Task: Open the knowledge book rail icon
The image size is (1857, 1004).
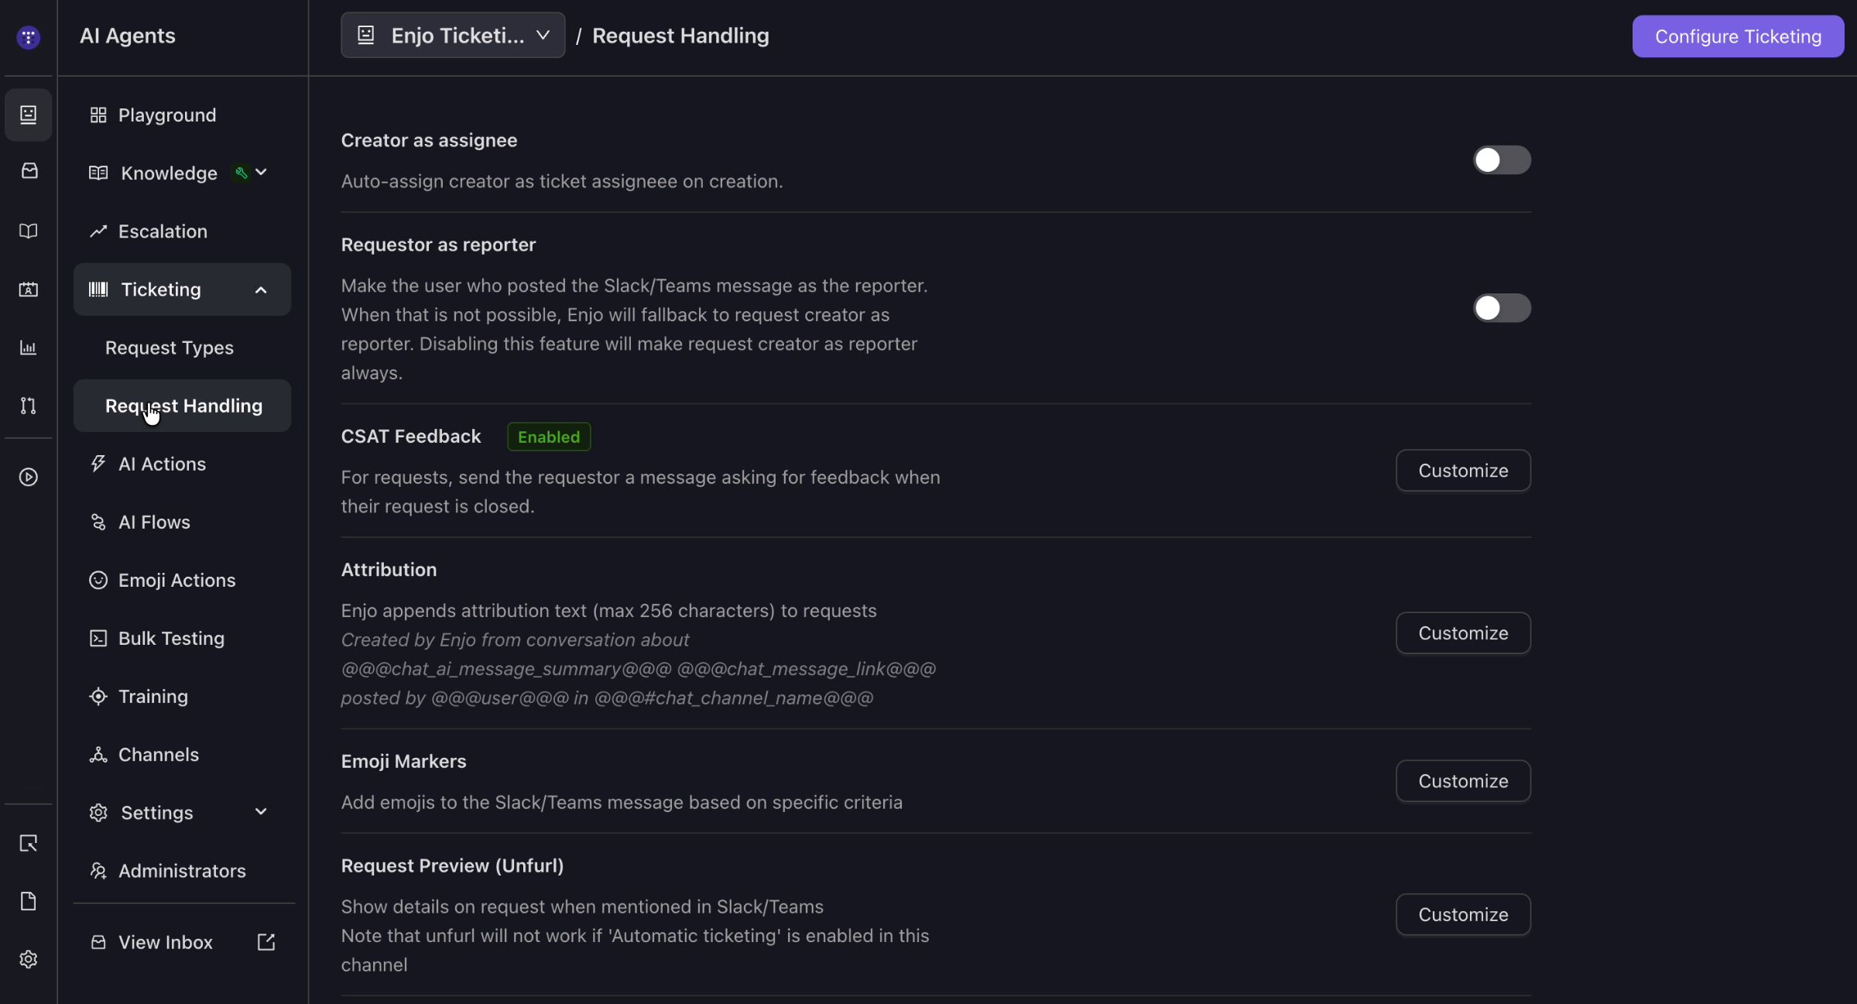Action: (x=29, y=231)
